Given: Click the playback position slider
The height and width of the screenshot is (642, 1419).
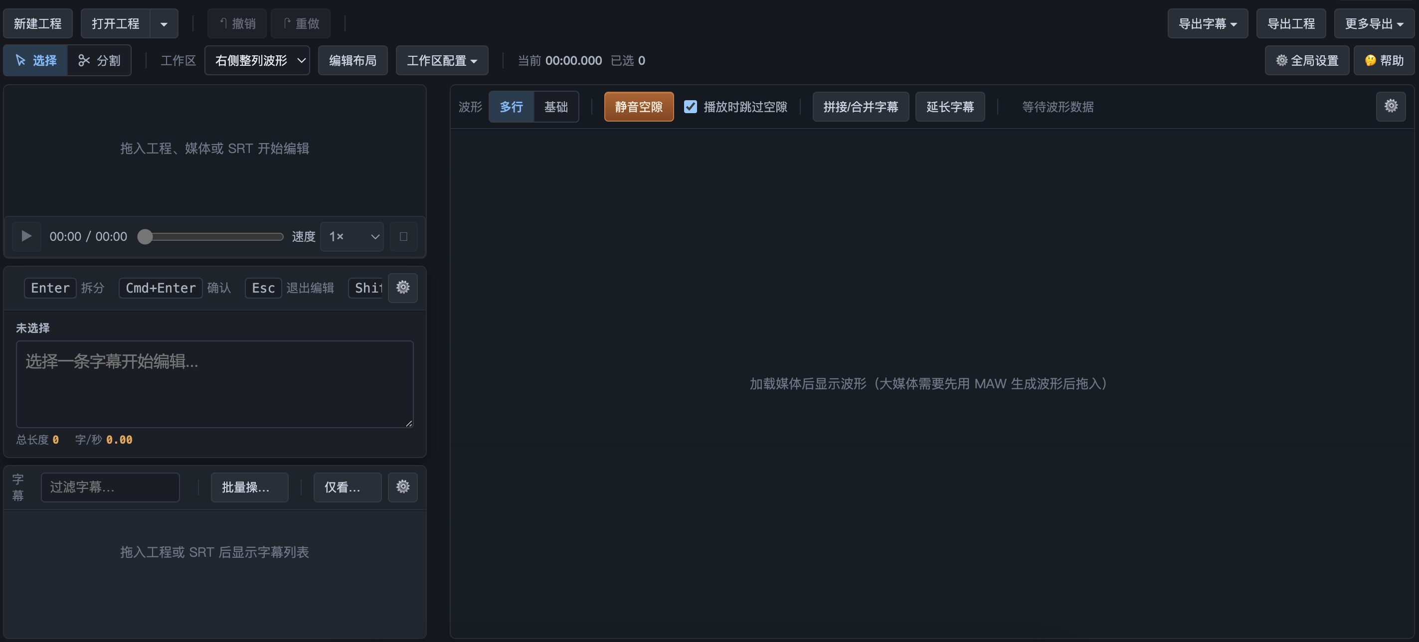Looking at the screenshot, I should click(210, 236).
